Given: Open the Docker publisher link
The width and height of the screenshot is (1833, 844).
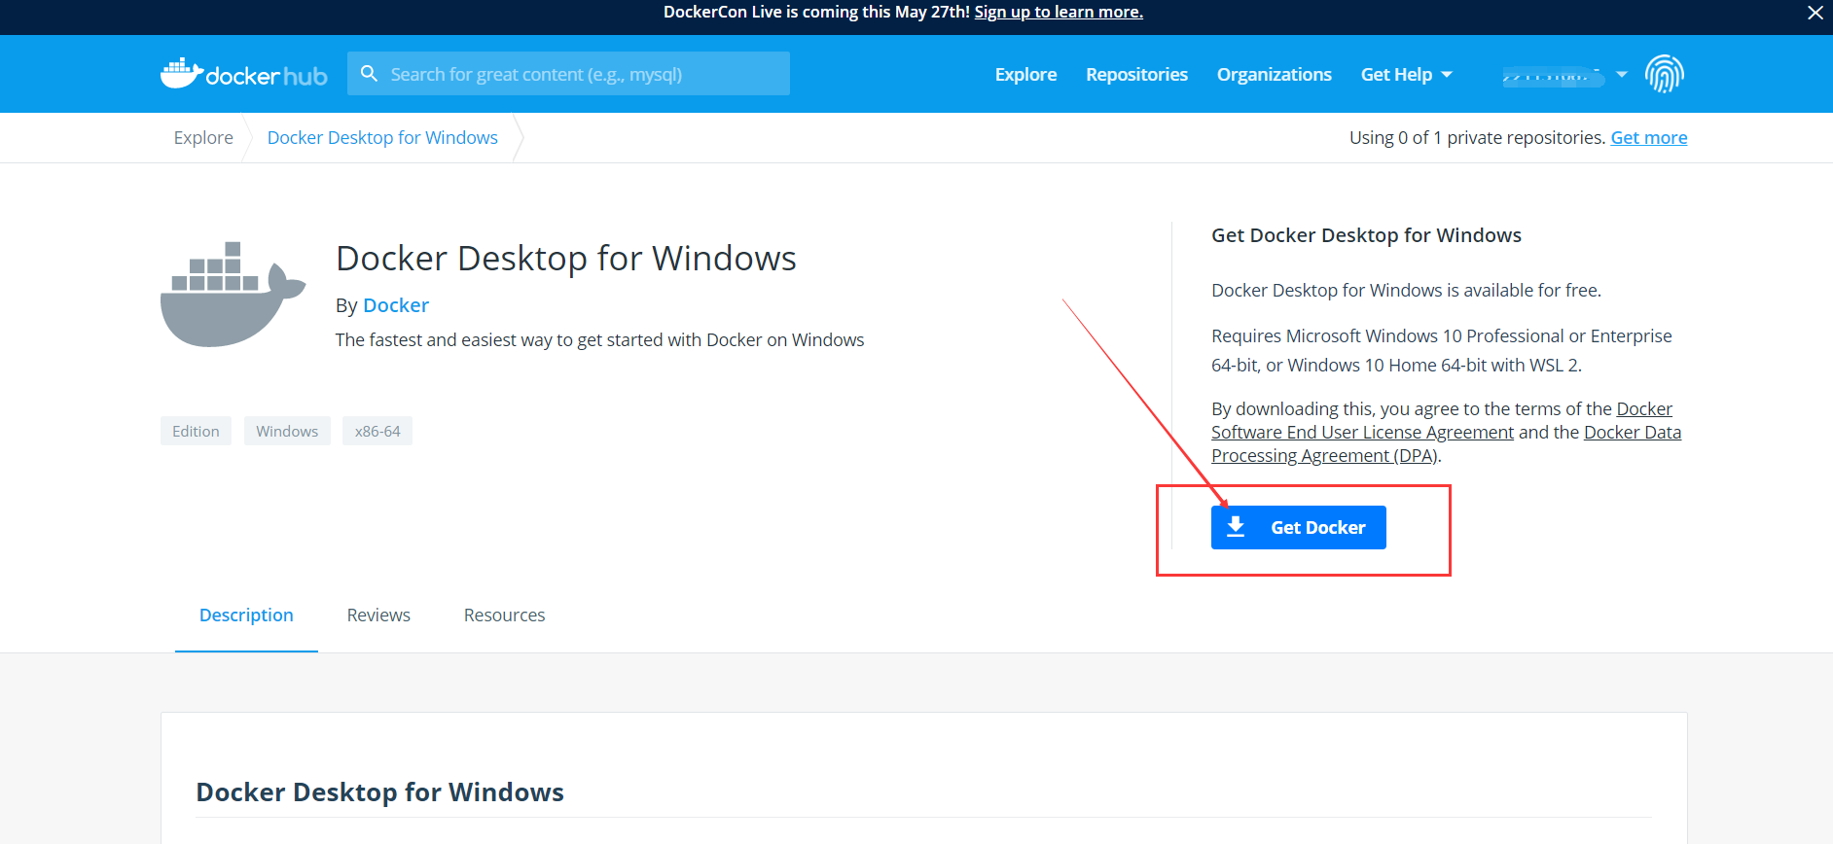Looking at the screenshot, I should click(x=396, y=305).
